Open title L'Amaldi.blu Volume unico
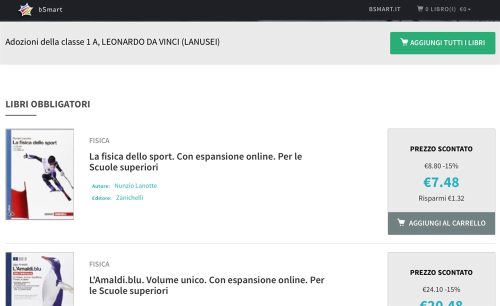The height and width of the screenshot is (306, 500). point(206,285)
